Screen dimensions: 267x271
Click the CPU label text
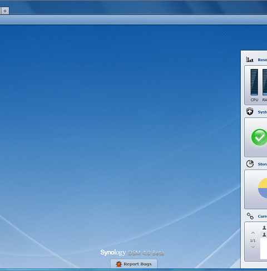pyautogui.click(x=254, y=100)
